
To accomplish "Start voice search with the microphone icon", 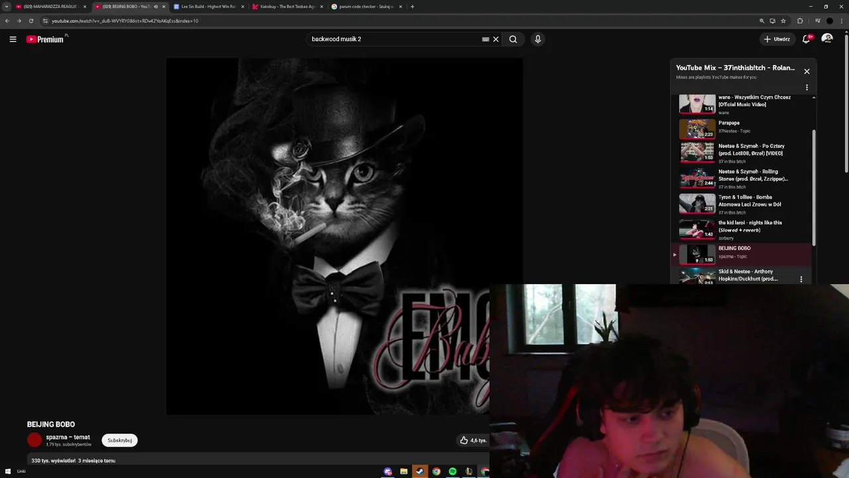I will [x=538, y=39].
